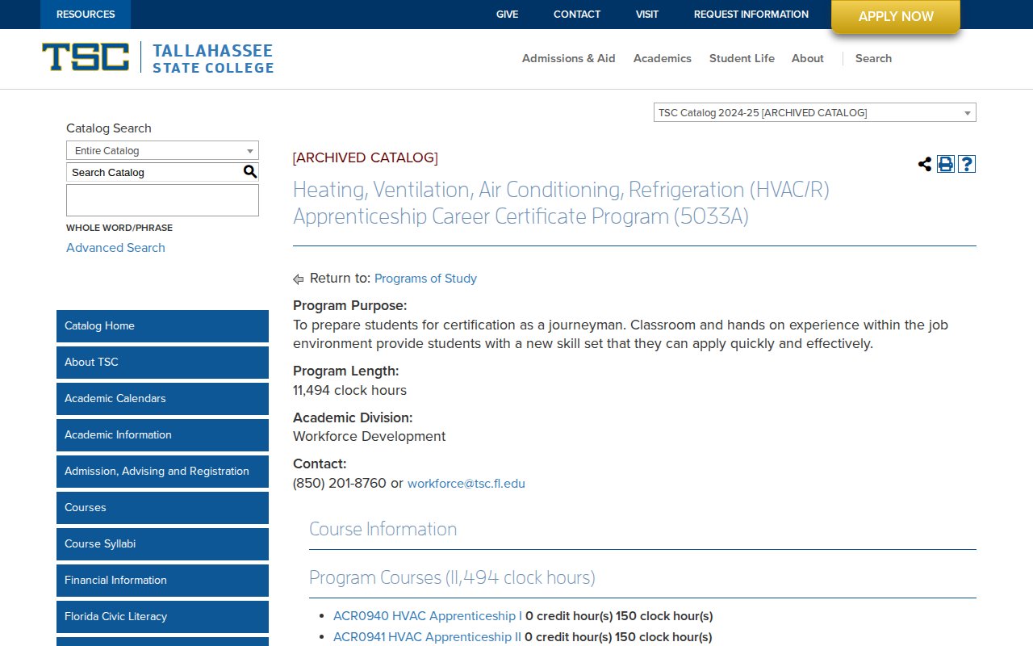The width and height of the screenshot is (1033, 646).
Task: Open ACR0940 HVAC Apprenticeship I course
Action: [x=424, y=615]
